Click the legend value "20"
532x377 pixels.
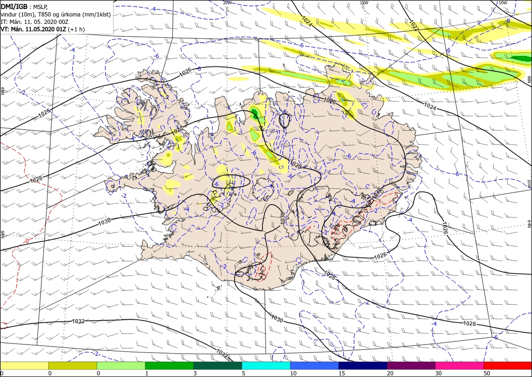coord(390,373)
